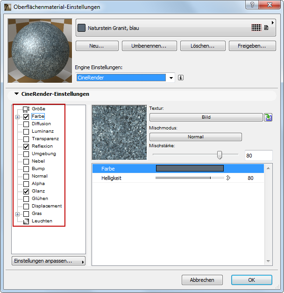This screenshot has width=284, height=293.
Task: Enable the Luminanz channel checkbox
Action: [26, 132]
